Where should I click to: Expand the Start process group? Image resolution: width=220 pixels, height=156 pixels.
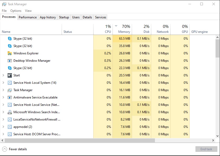click(3, 75)
